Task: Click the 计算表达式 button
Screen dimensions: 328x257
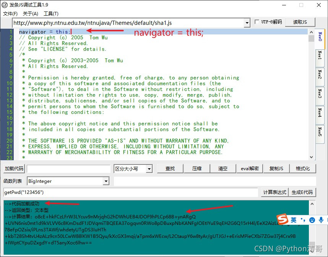Action: pyautogui.click(x=274, y=192)
